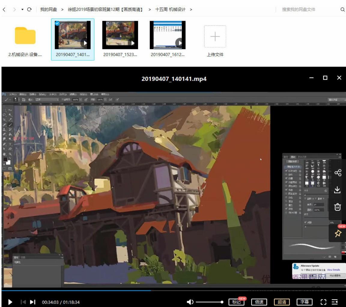Open the 超清 quality selector
Image resolution: width=346 pixels, height=307 pixels.
[x=281, y=302]
